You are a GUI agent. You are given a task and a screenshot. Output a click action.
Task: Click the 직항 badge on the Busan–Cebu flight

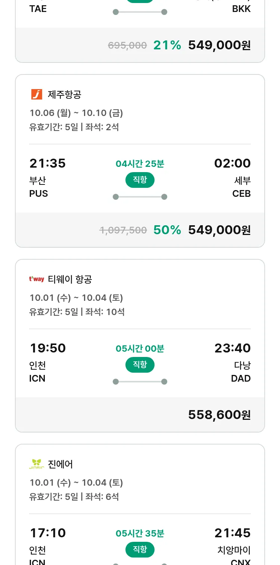coord(140,180)
